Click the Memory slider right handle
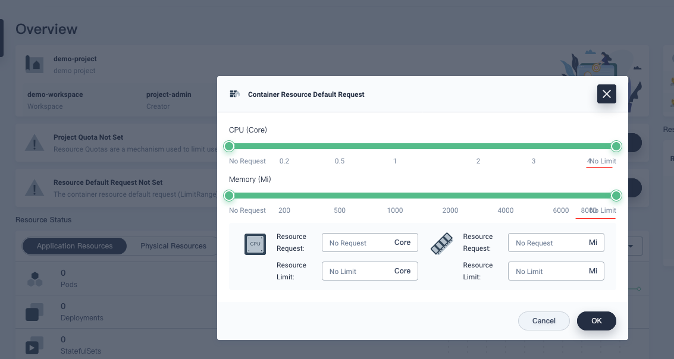The image size is (674, 359). 616,196
